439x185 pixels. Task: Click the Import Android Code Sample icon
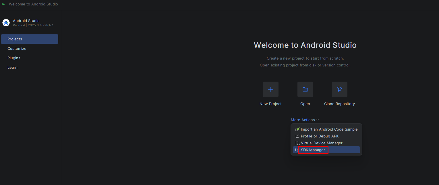point(297,129)
